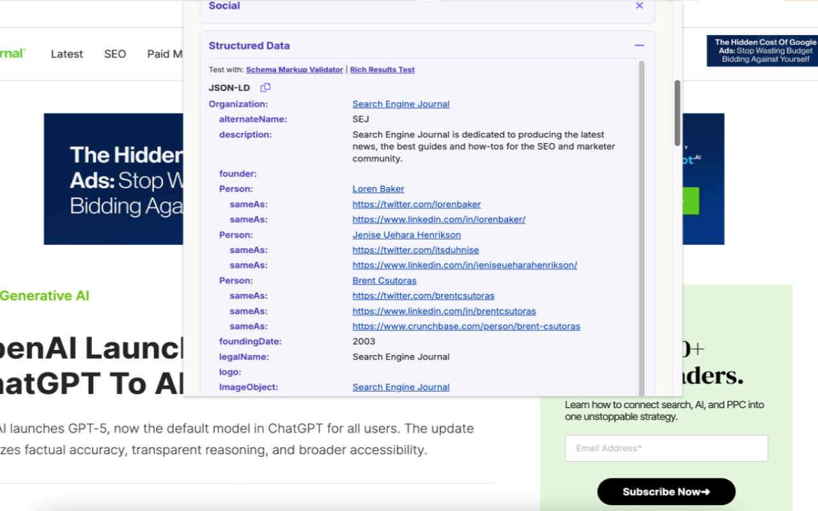Open the Rich Results Test link
Screen dimensions: 818x511
(382, 70)
